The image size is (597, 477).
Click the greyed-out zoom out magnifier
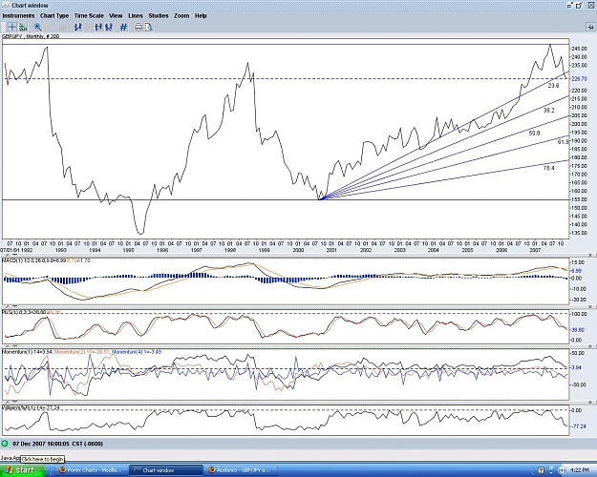click(x=48, y=27)
